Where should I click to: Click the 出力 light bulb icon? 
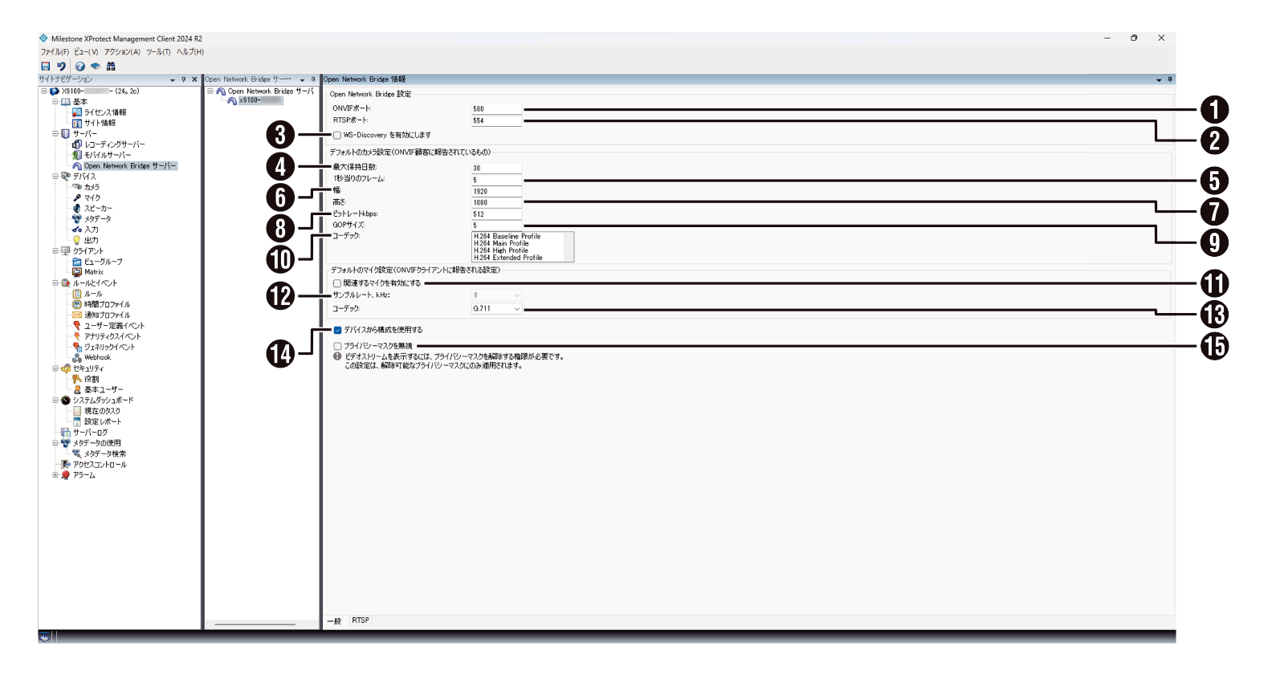(x=77, y=240)
